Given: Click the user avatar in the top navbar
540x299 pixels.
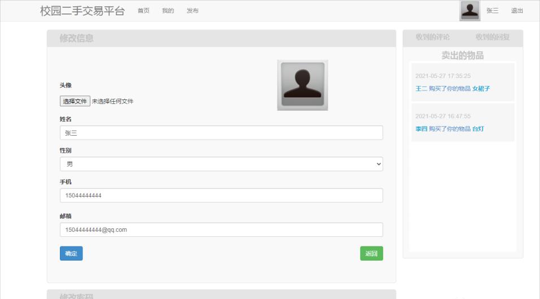Looking at the screenshot, I should point(470,11).
